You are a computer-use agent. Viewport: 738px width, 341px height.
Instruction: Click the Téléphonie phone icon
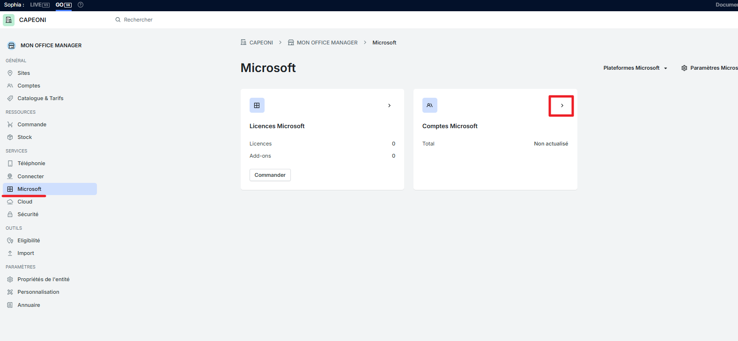coord(10,163)
